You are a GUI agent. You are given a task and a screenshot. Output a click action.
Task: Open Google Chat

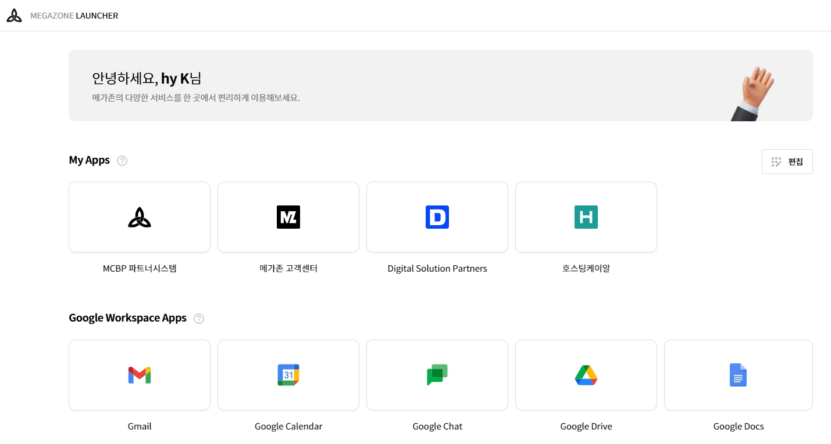[437, 374]
